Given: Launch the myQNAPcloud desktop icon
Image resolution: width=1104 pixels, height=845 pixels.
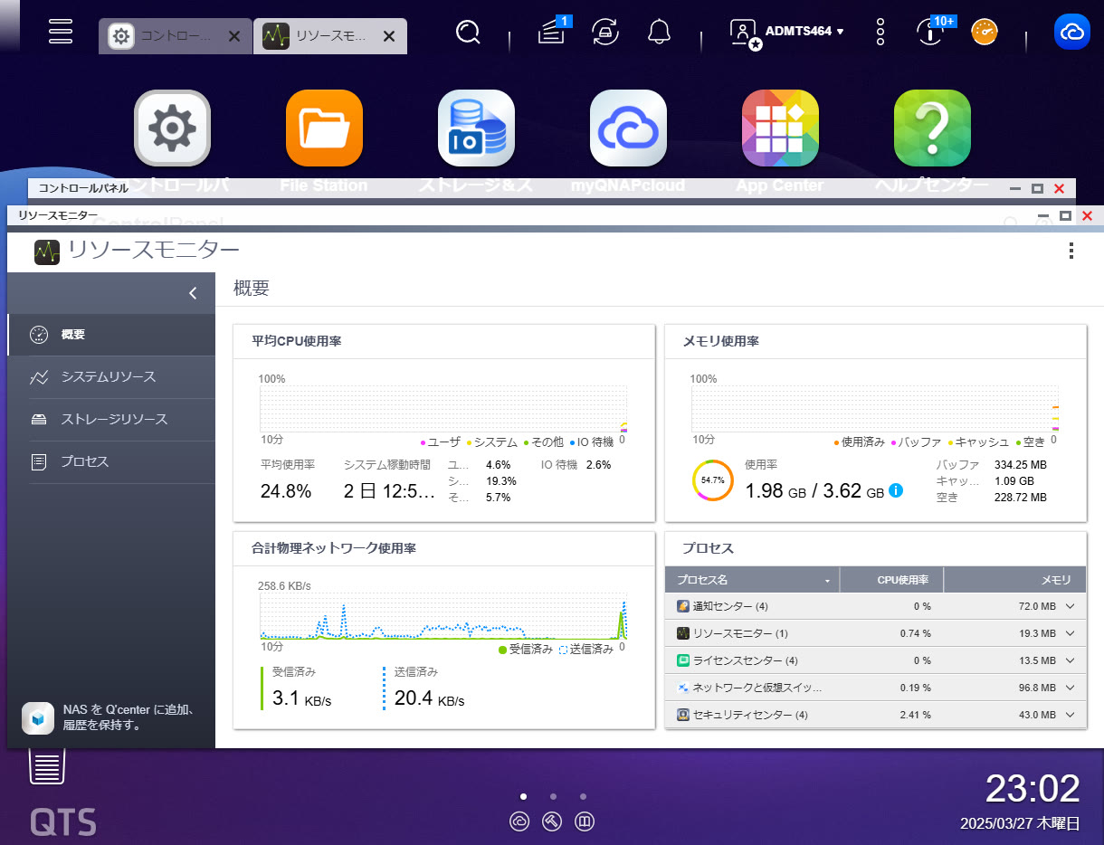Looking at the screenshot, I should pyautogui.click(x=628, y=128).
